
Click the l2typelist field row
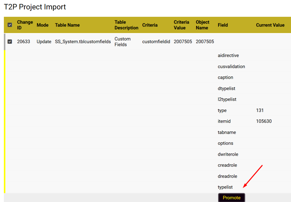(x=148, y=99)
